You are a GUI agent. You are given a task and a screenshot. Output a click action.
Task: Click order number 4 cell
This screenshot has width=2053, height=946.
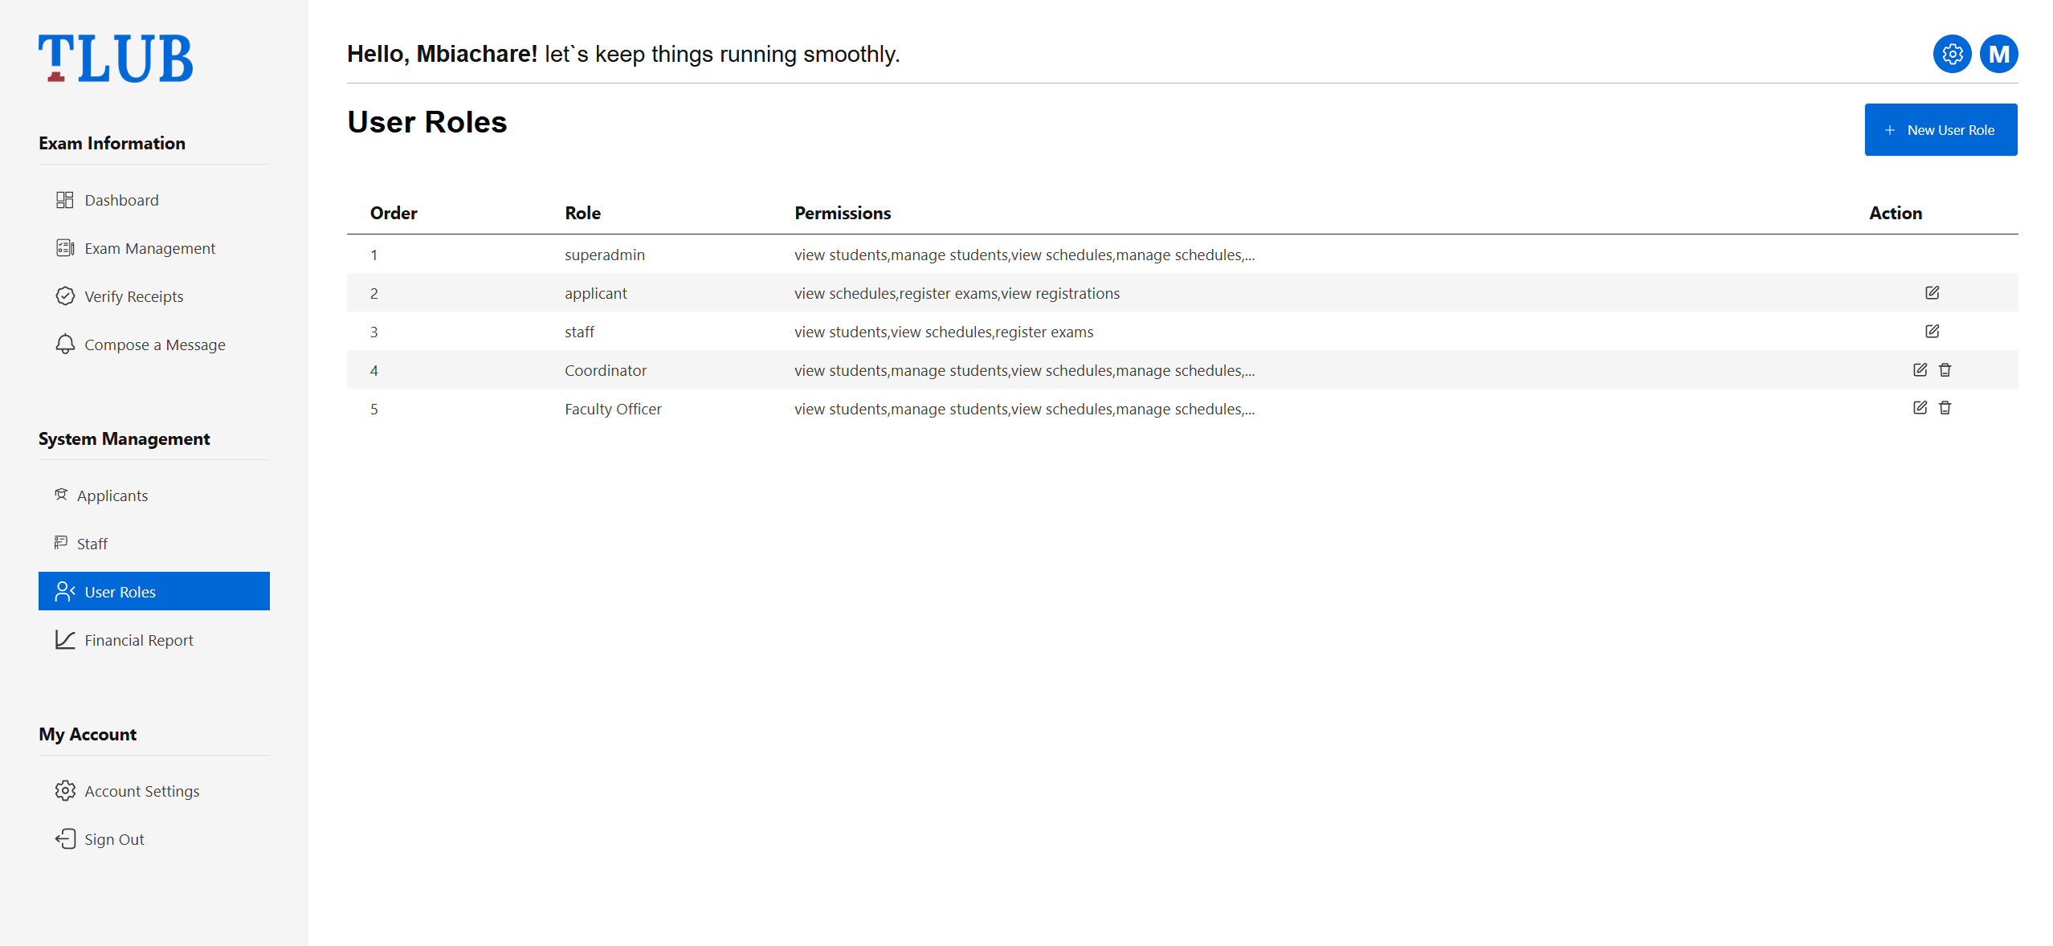coord(373,370)
